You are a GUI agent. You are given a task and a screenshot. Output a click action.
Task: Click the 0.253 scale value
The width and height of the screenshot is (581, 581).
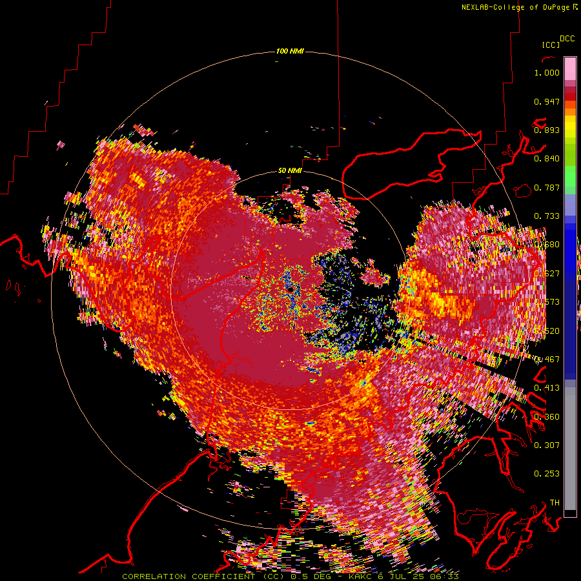coord(547,474)
